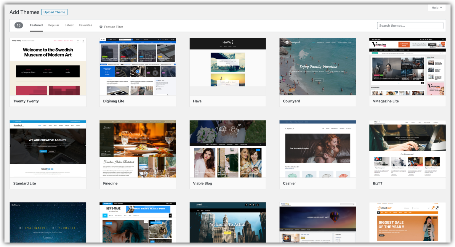Select the Standard Lite theme thumbnail
Screen dimensions: 455x247
tap(48, 149)
